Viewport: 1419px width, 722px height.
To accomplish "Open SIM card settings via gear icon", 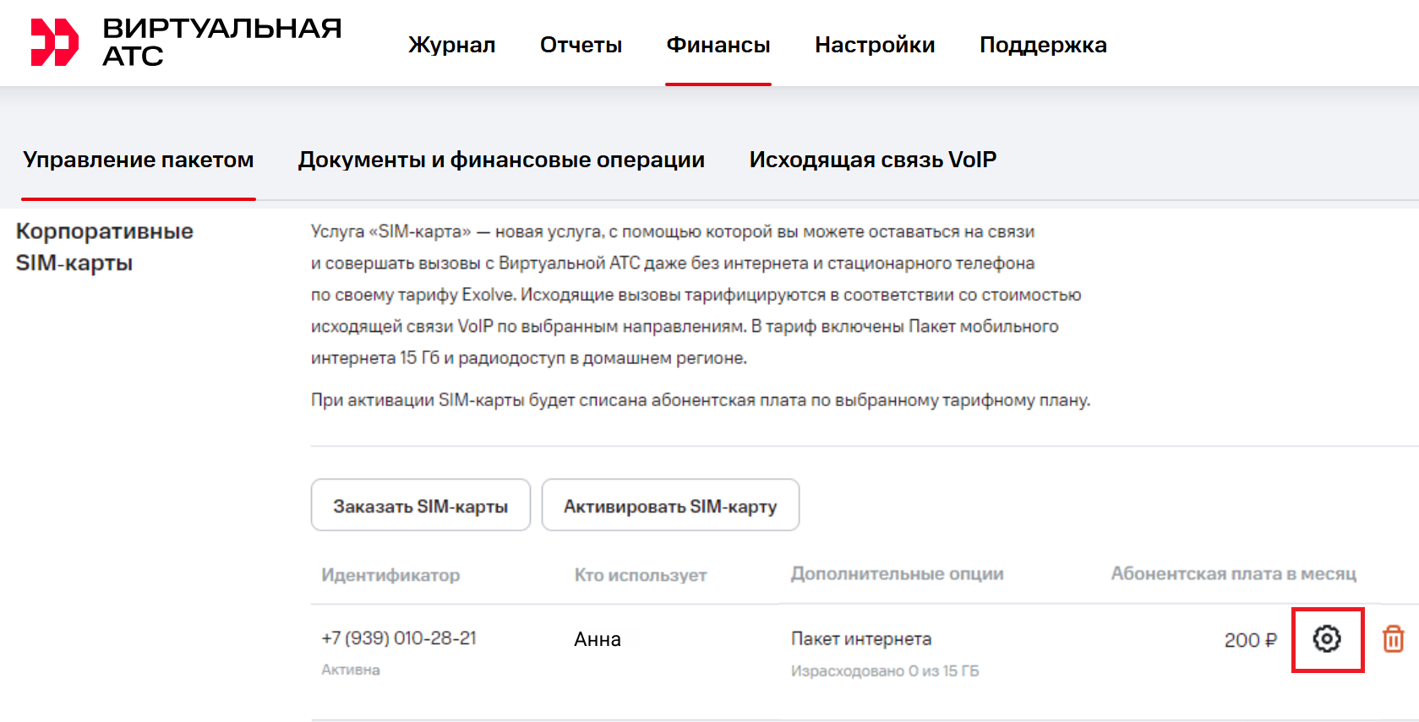I will click(1327, 639).
